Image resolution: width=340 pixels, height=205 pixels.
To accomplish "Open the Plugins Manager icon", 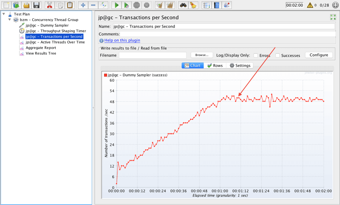I will [x=227, y=5].
